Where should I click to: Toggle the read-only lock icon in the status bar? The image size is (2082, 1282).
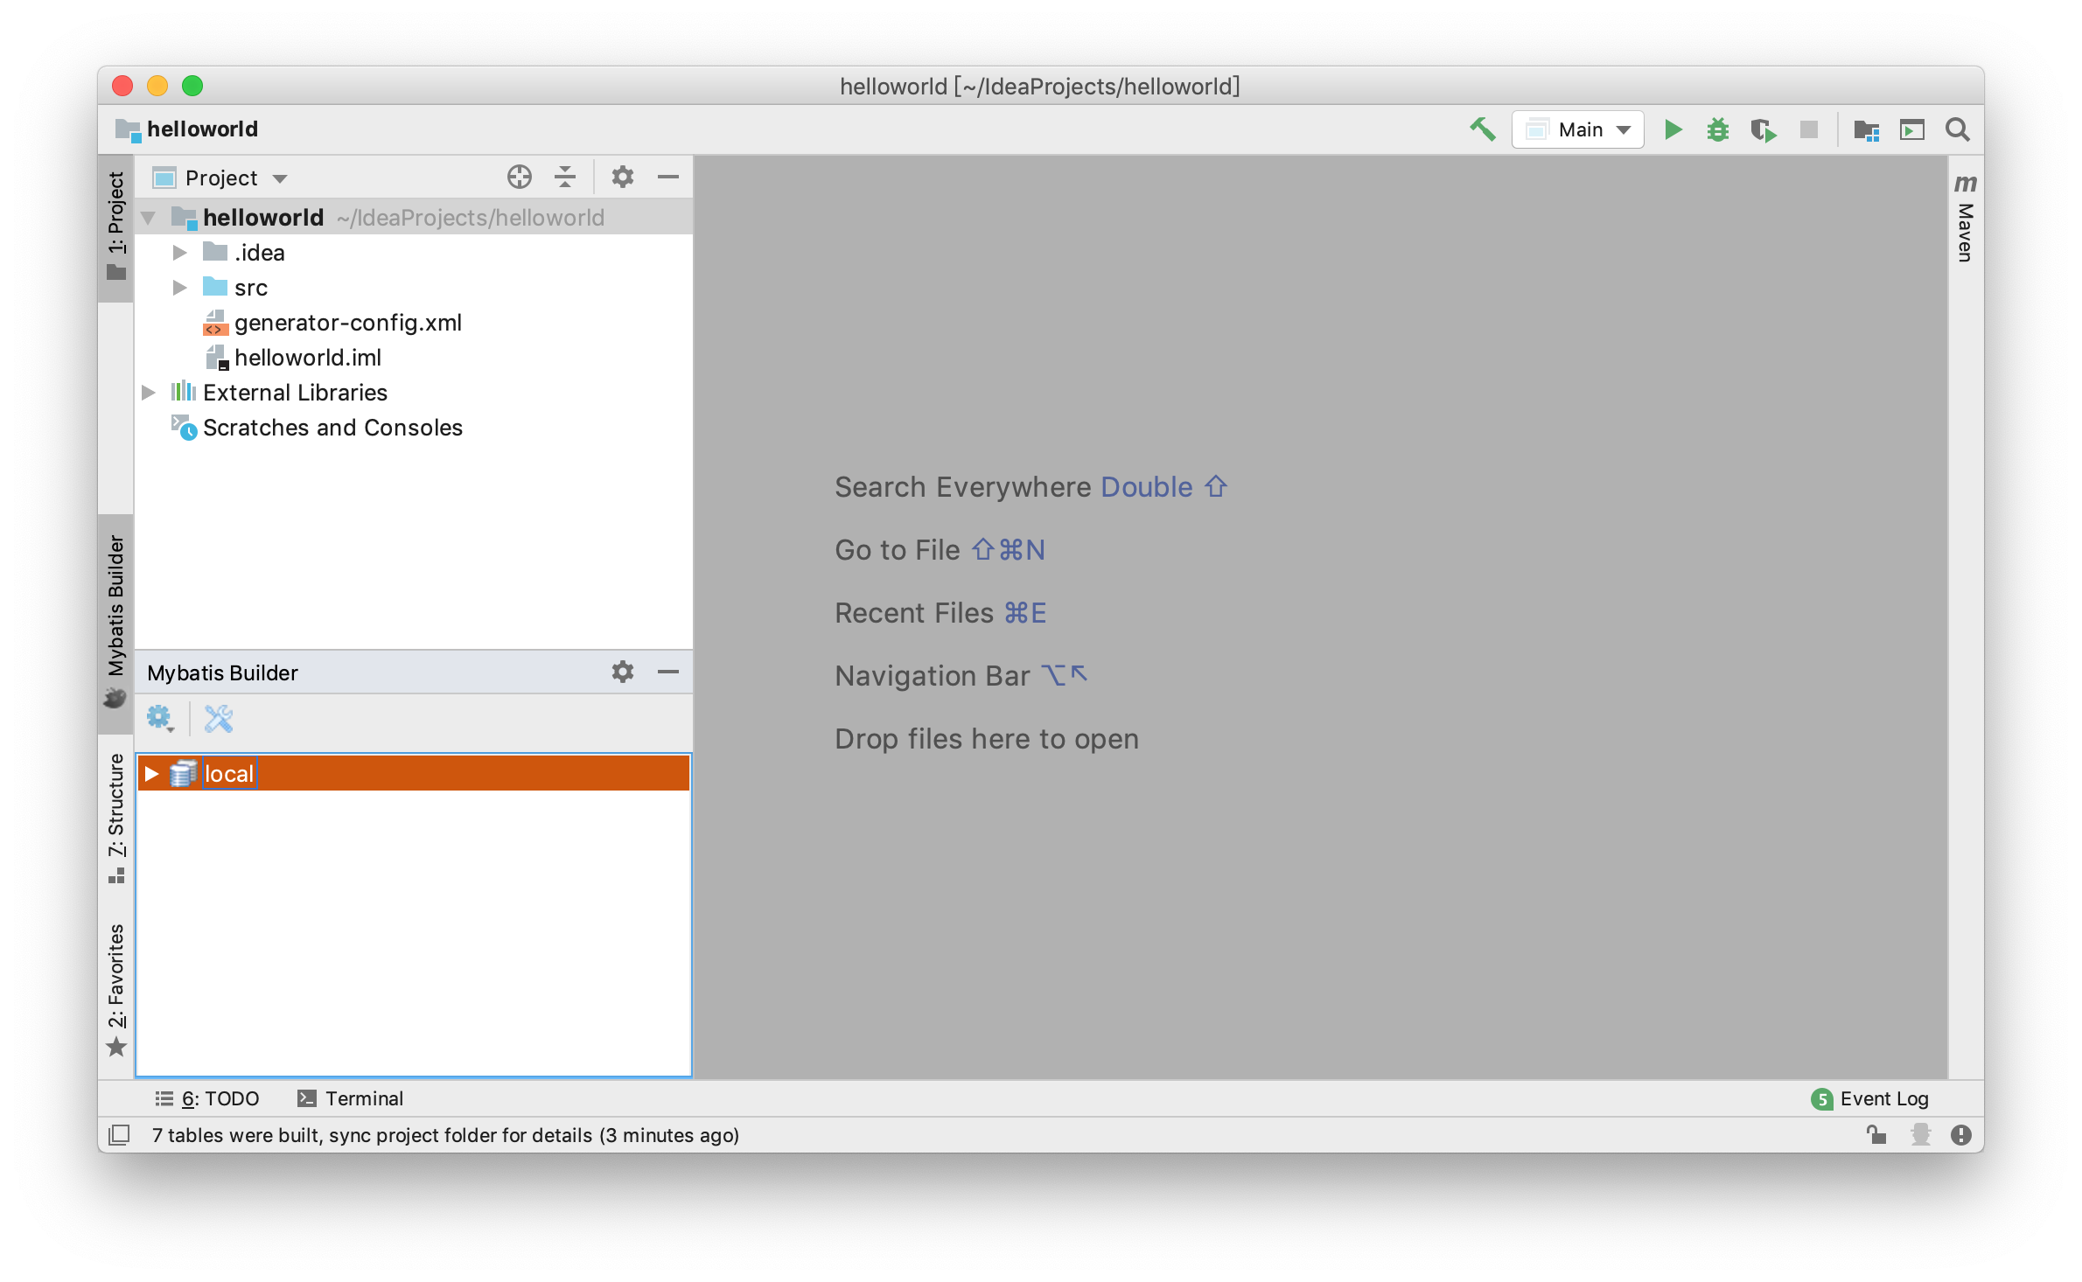pos(1876,1135)
